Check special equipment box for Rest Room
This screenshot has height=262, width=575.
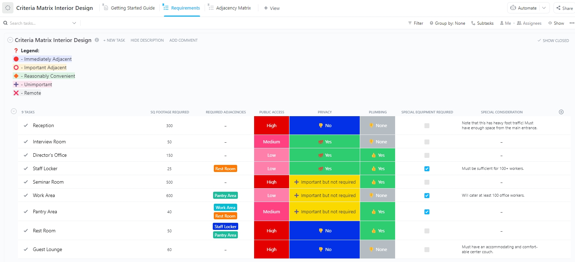click(x=427, y=231)
